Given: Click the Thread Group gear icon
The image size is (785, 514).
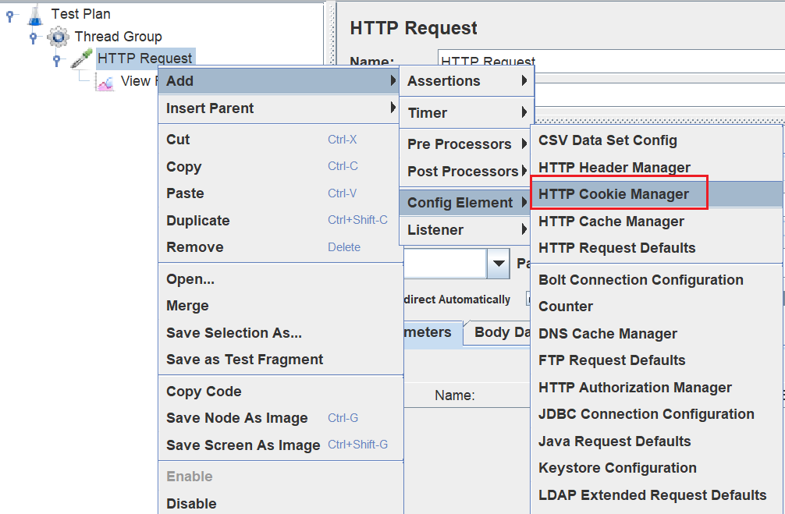Looking at the screenshot, I should click(x=58, y=37).
